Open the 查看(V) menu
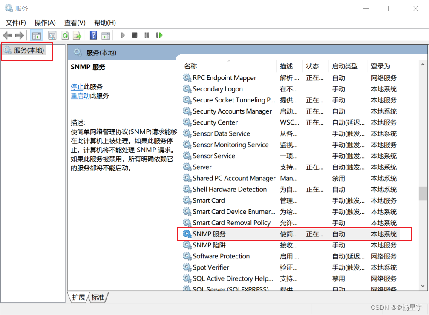This screenshot has height=315, width=429. click(x=75, y=23)
